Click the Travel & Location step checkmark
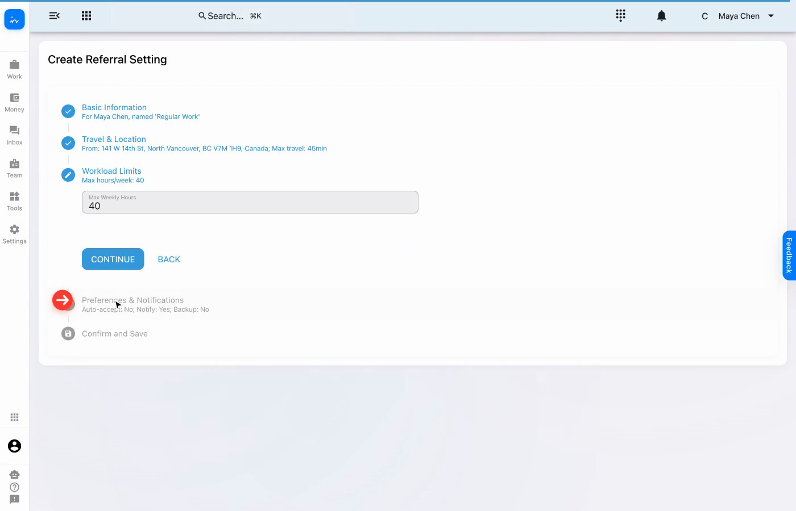Viewport: 796px width, 511px height. point(68,143)
